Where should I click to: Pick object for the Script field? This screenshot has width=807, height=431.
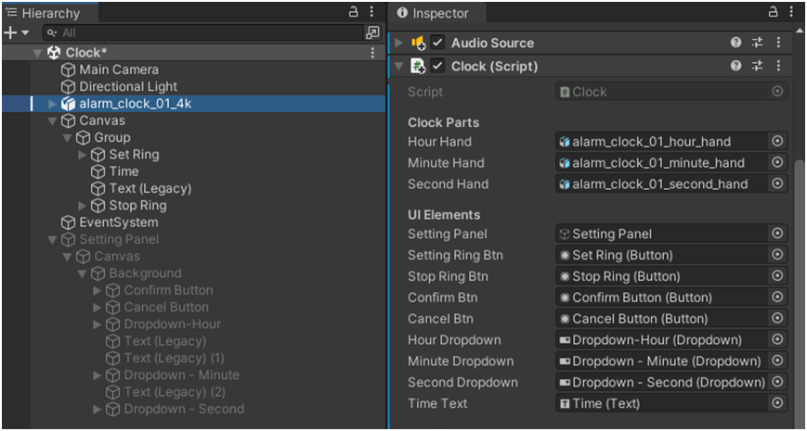(777, 92)
